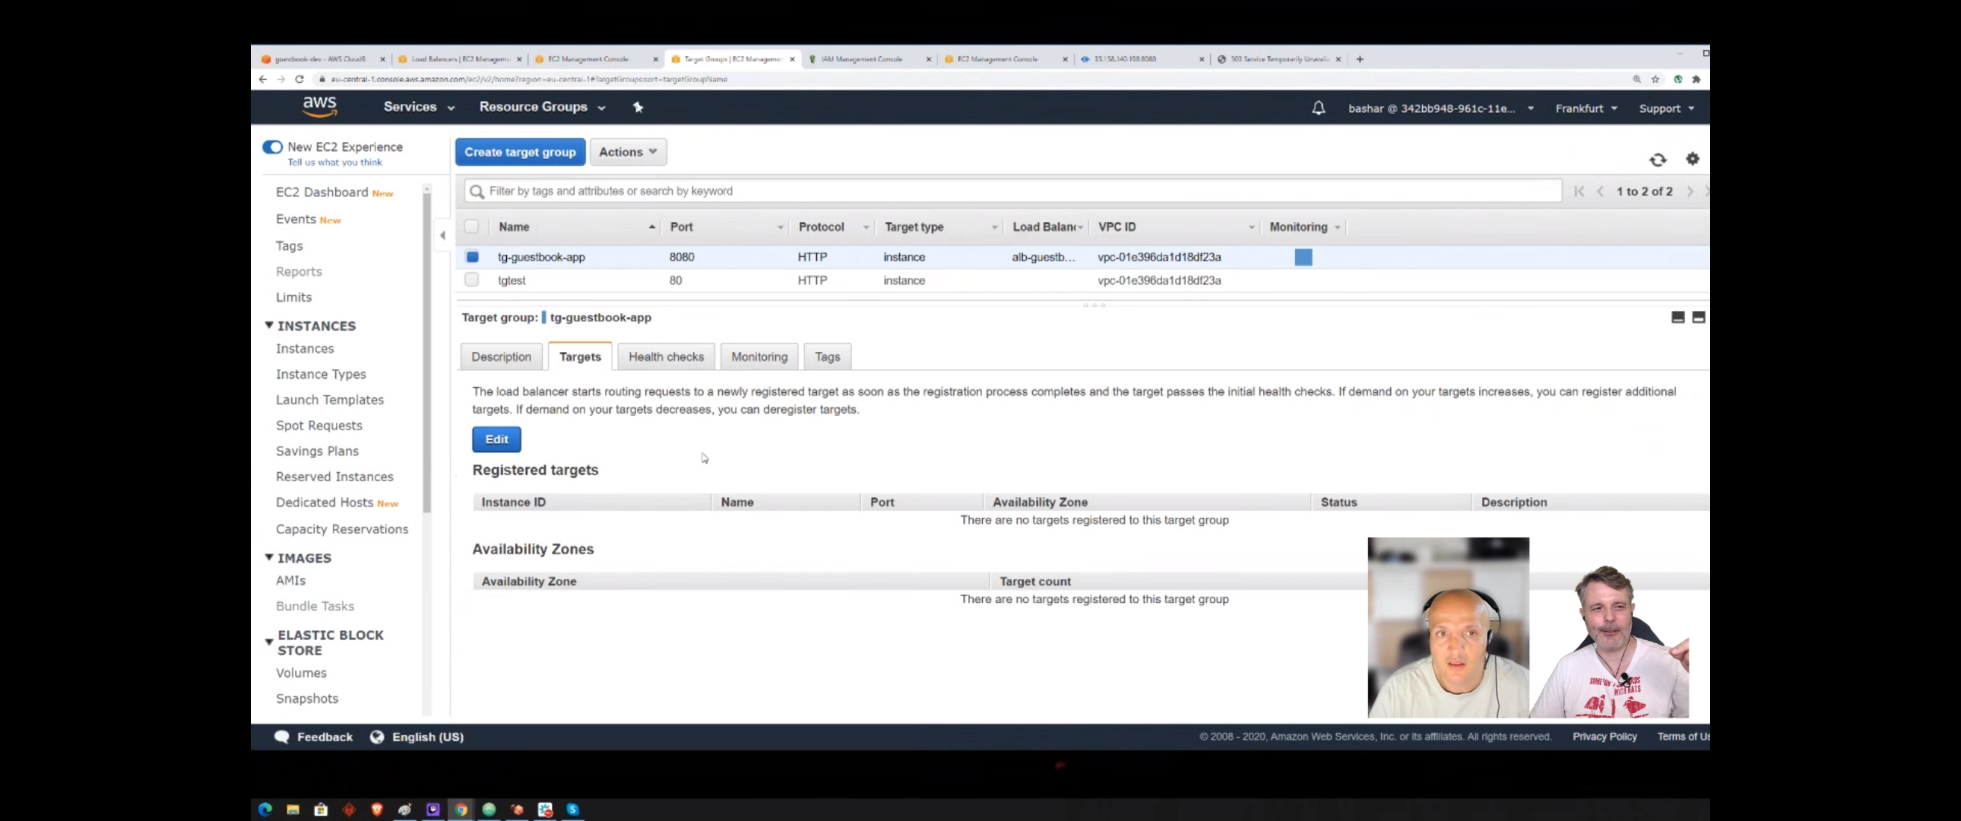
Task: Collapse sidebar with the arrow handle
Action: coord(442,235)
